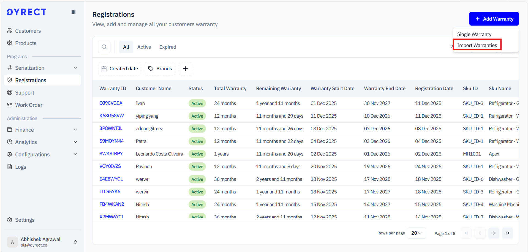Switch to the Expired tab
The width and height of the screenshot is (528, 252).
pos(168,47)
